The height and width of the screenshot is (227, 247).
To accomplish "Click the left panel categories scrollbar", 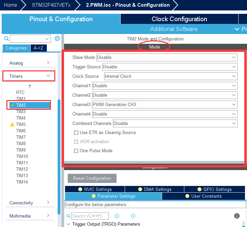I will tap(59, 157).
